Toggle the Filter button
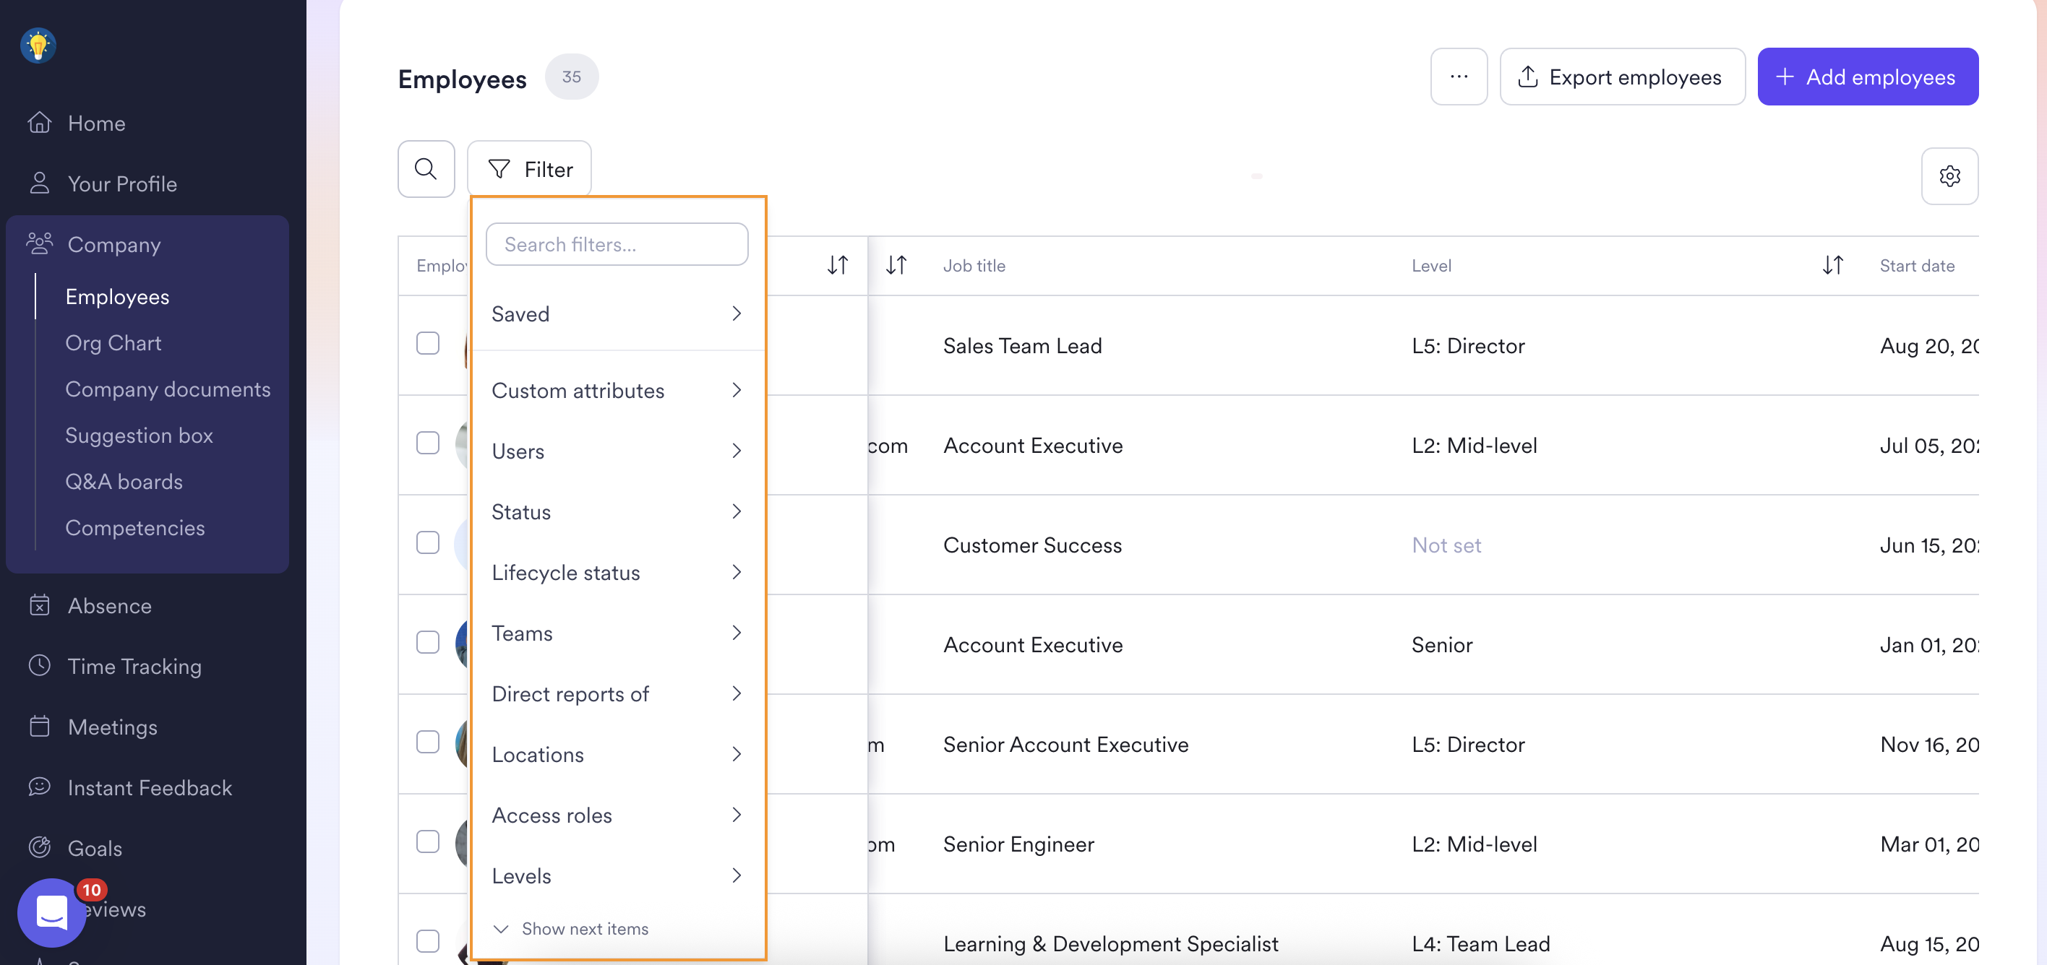This screenshot has width=2047, height=965. (529, 169)
